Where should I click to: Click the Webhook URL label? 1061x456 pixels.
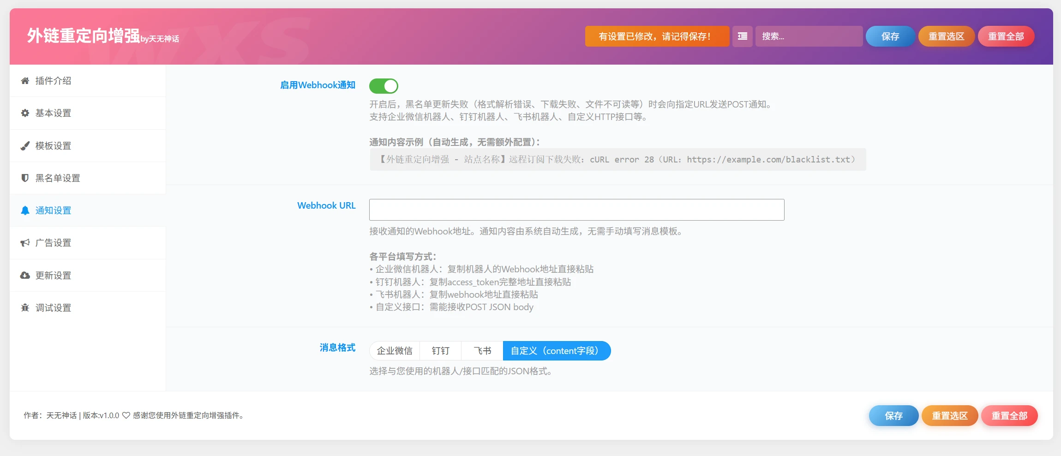pos(326,205)
